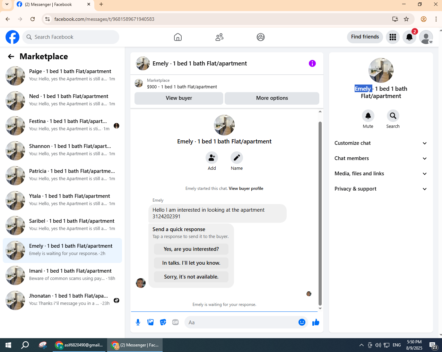
Task: Expand Privacy & support section
Action: pyautogui.click(x=381, y=189)
